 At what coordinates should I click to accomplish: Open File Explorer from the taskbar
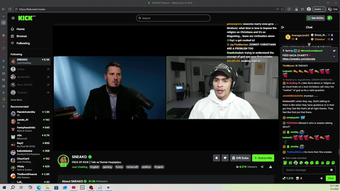pos(48,188)
